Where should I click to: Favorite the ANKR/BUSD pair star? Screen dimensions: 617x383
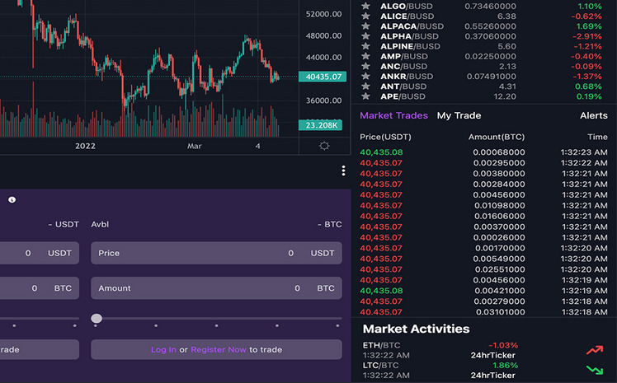[365, 77]
